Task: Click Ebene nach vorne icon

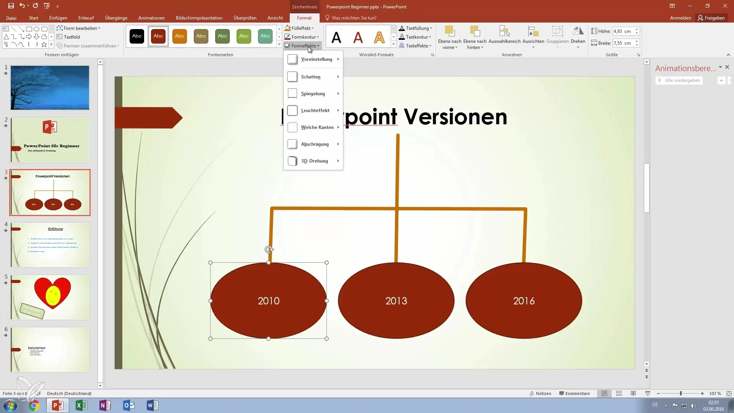Action: 450,31
